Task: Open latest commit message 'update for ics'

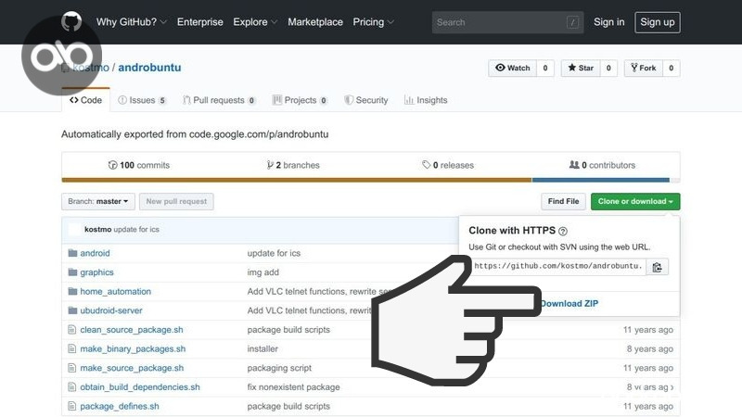Action: click(136, 229)
